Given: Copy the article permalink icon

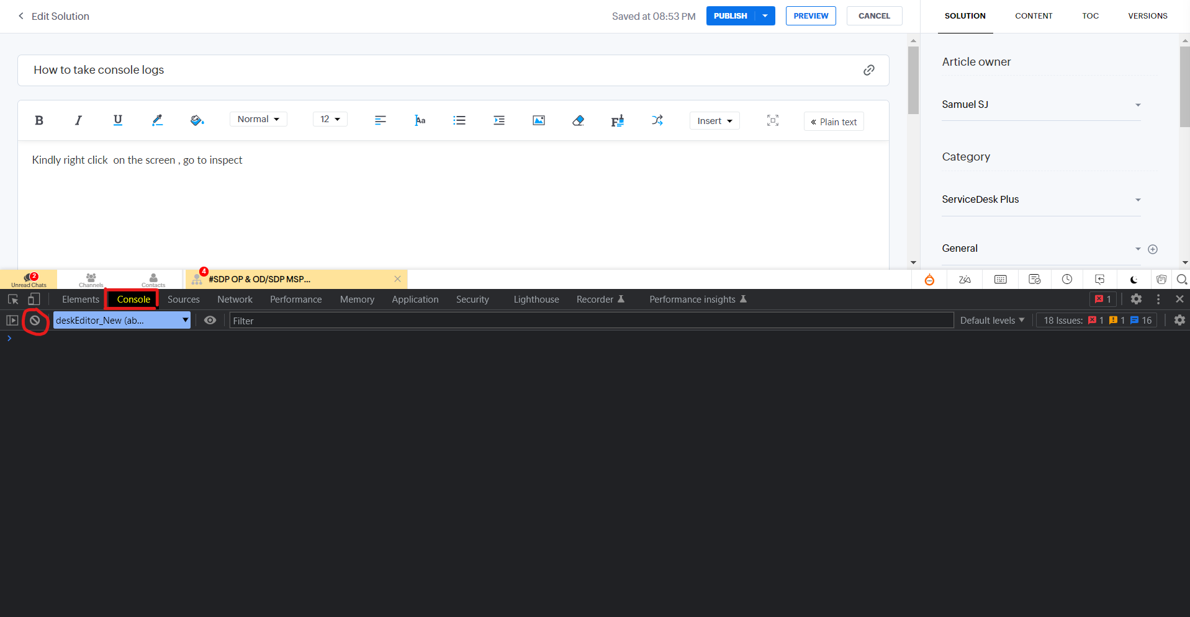Looking at the screenshot, I should pyautogui.click(x=868, y=70).
